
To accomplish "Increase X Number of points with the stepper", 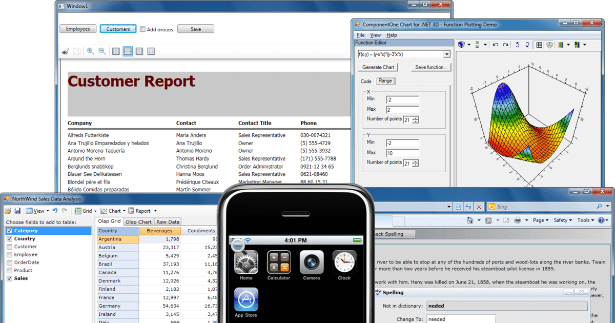I will click(x=415, y=117).
